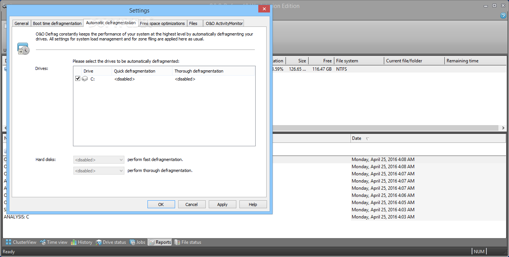Screen dimensions: 509x257
Task: Open the thorough defragmentation dropdown
Action: pyautogui.click(x=99, y=171)
